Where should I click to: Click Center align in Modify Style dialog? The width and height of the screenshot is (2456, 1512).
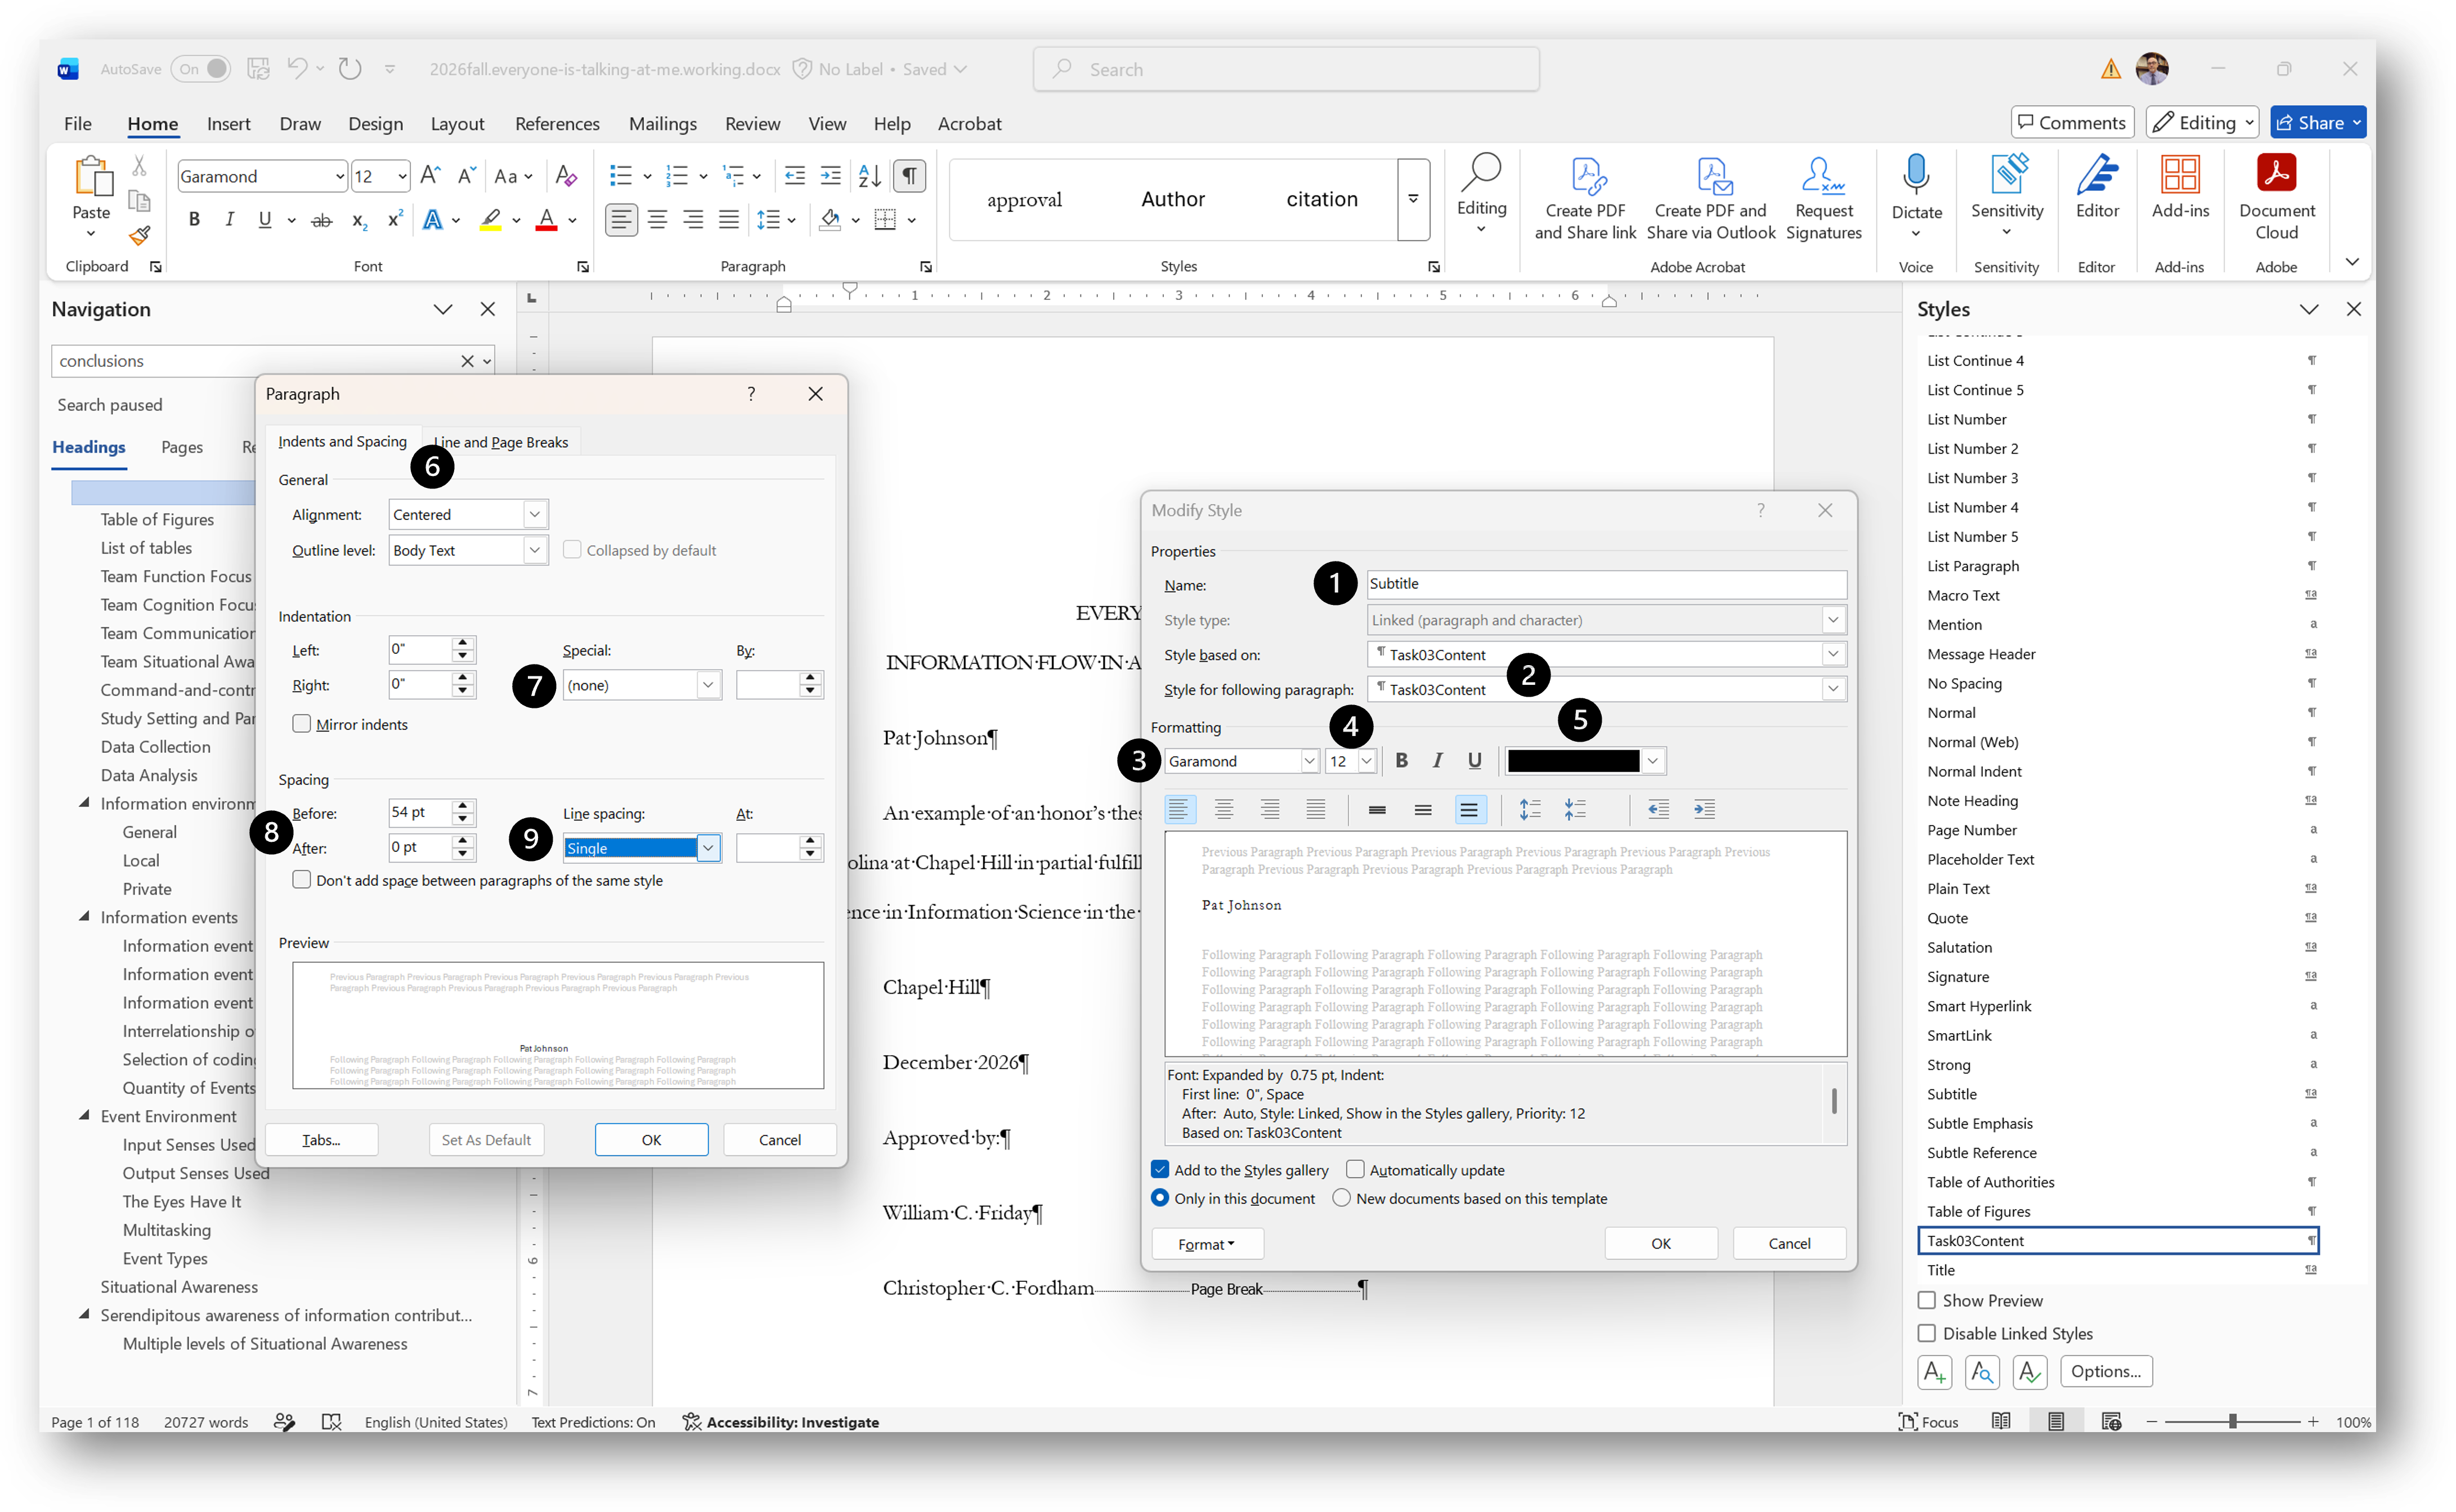click(x=1224, y=809)
